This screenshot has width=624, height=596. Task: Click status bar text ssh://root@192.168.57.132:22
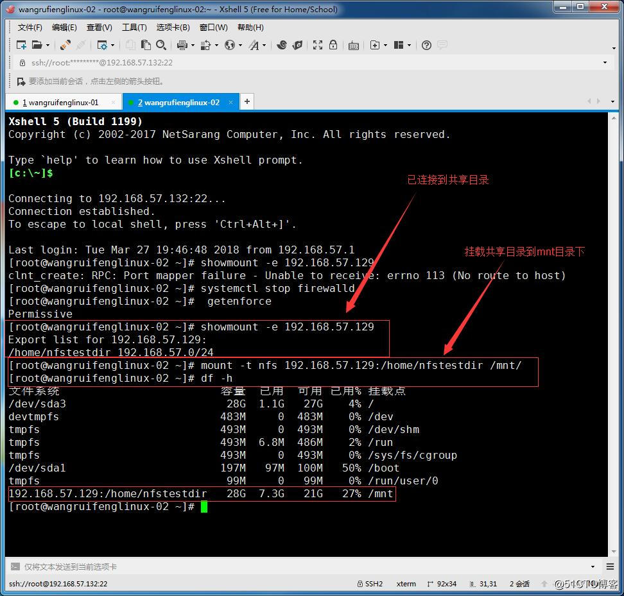tap(58, 584)
